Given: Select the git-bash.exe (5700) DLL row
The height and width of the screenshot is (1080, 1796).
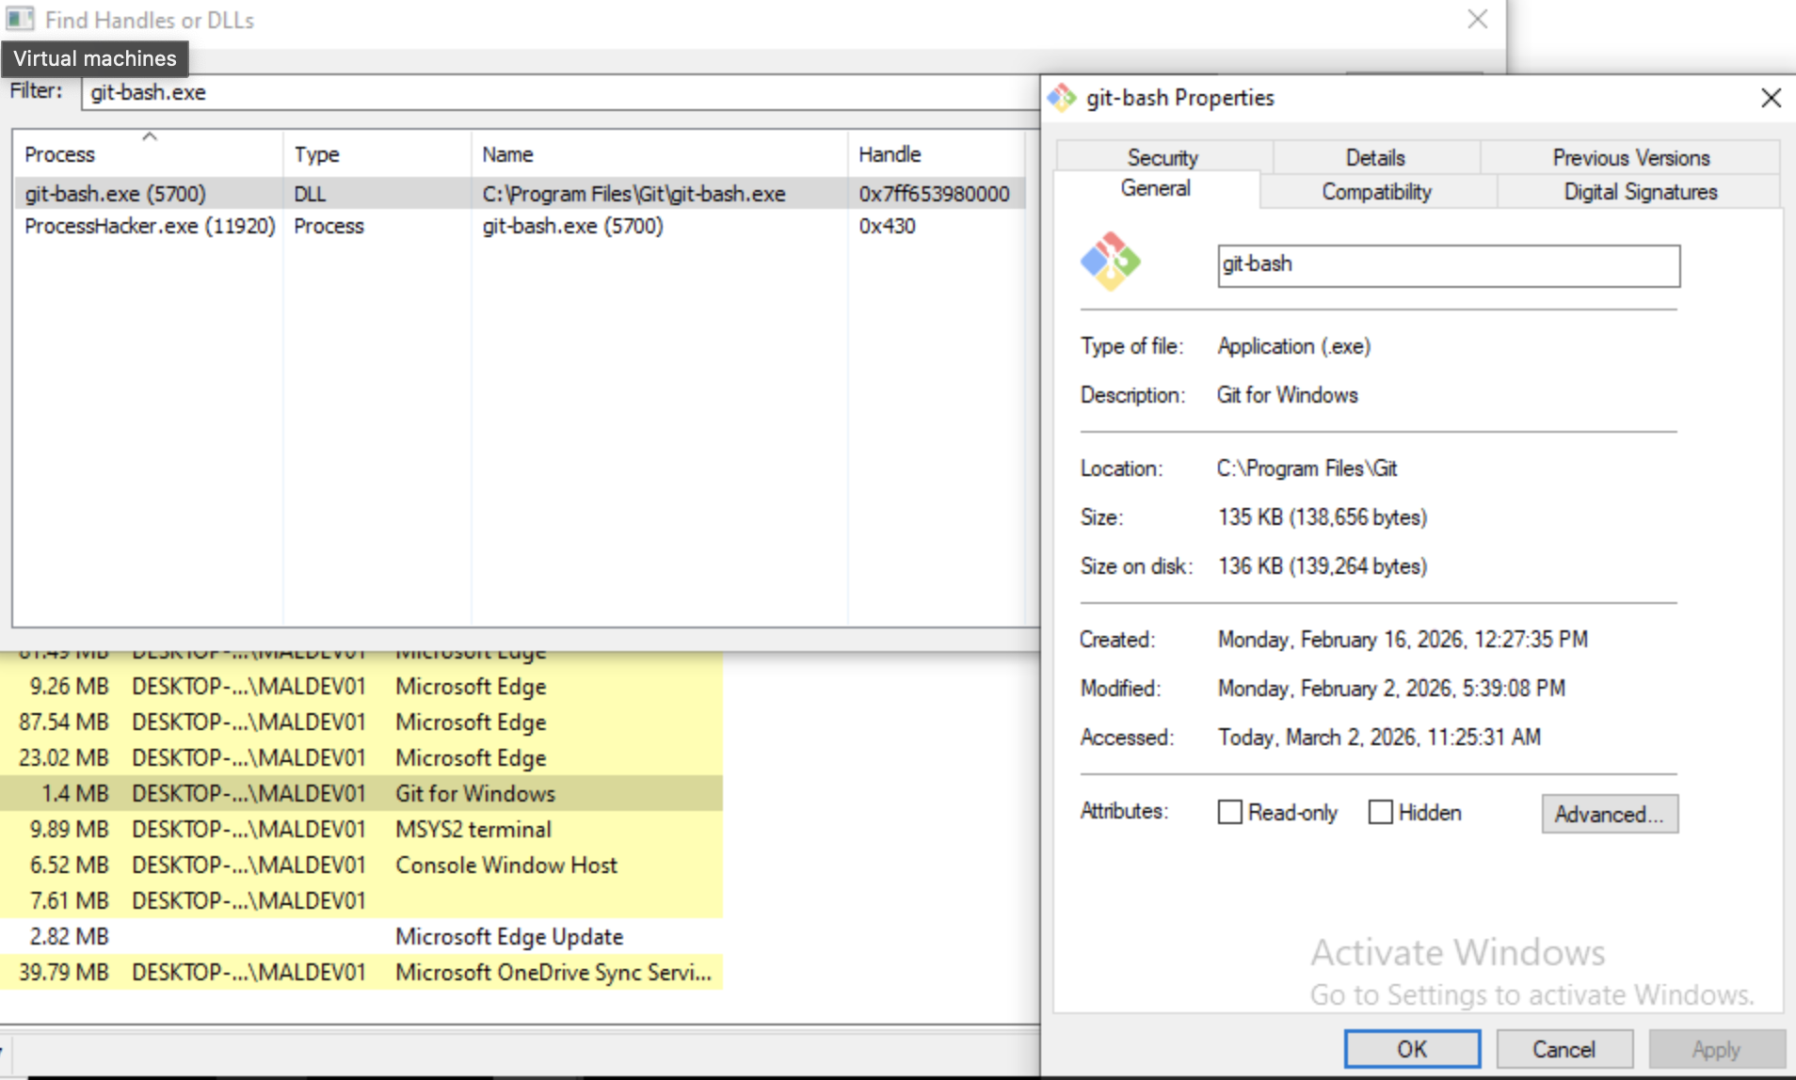Looking at the screenshot, I should pos(518,194).
